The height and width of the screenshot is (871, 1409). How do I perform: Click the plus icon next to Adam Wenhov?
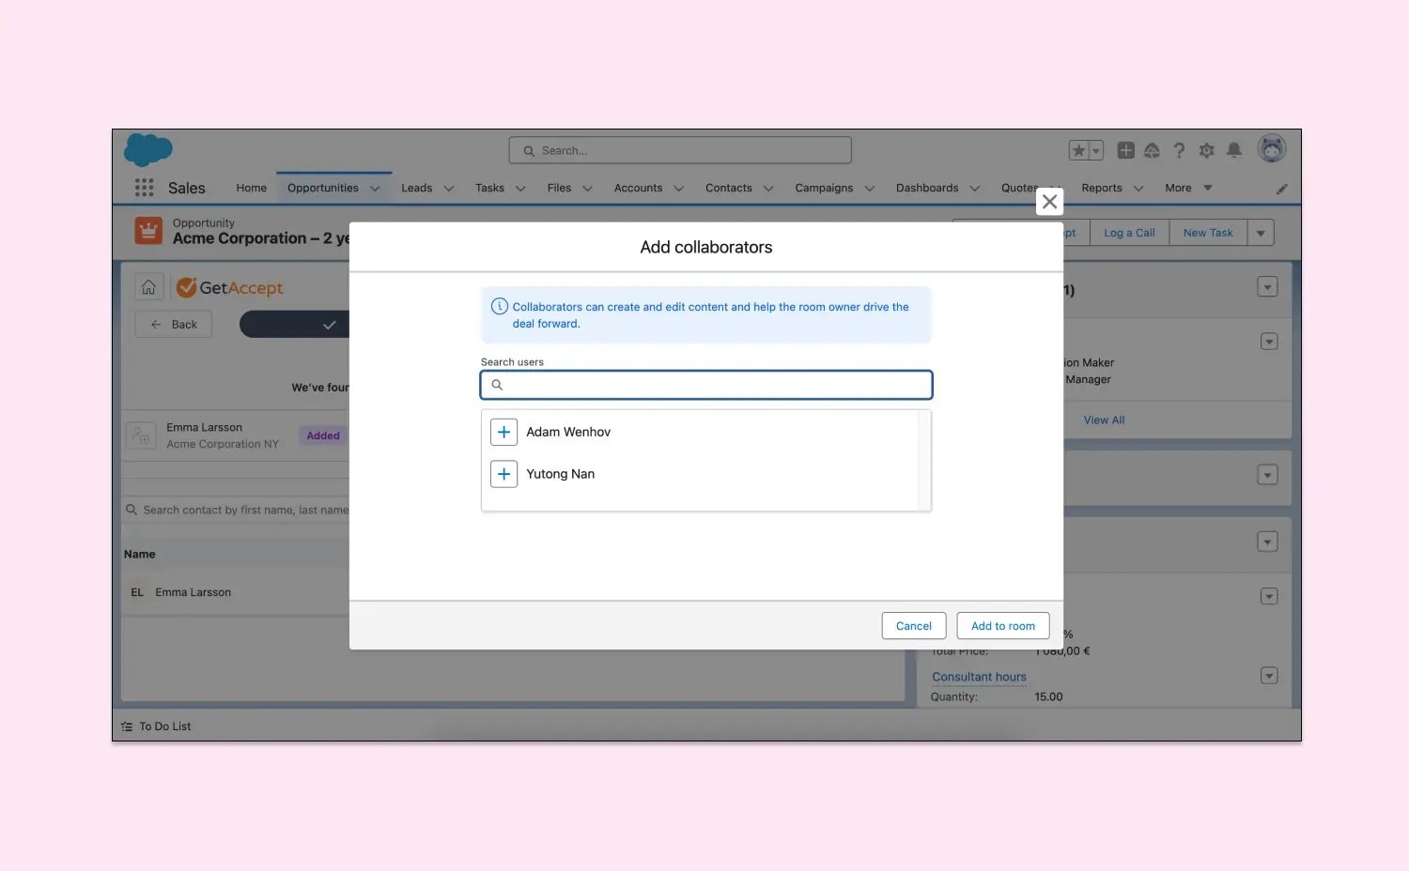point(503,432)
